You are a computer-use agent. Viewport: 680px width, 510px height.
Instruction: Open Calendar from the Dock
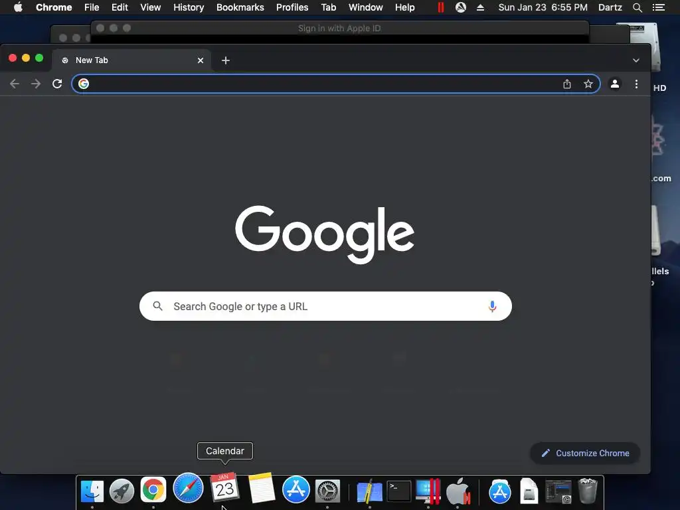(224, 487)
